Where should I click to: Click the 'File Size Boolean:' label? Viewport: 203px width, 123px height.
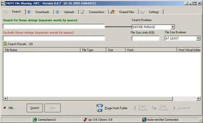(x=175, y=32)
